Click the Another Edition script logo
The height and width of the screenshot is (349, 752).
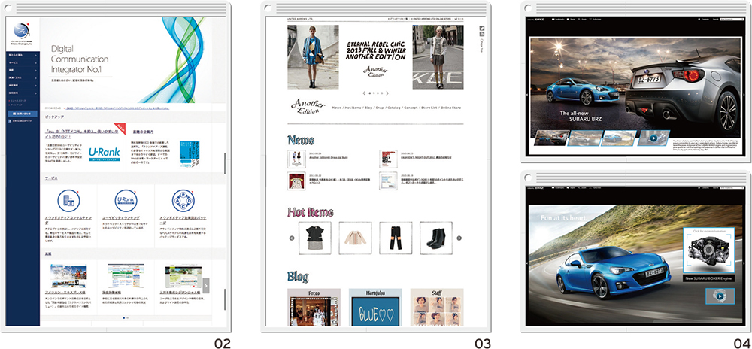point(308,107)
